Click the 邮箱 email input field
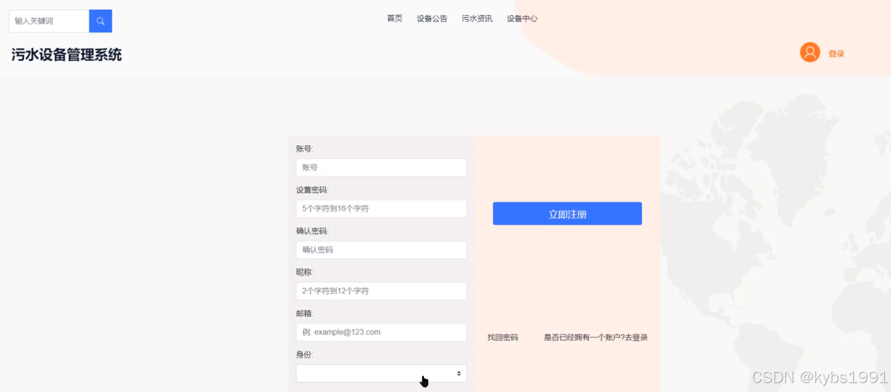This screenshot has height=392, width=891. click(x=381, y=332)
